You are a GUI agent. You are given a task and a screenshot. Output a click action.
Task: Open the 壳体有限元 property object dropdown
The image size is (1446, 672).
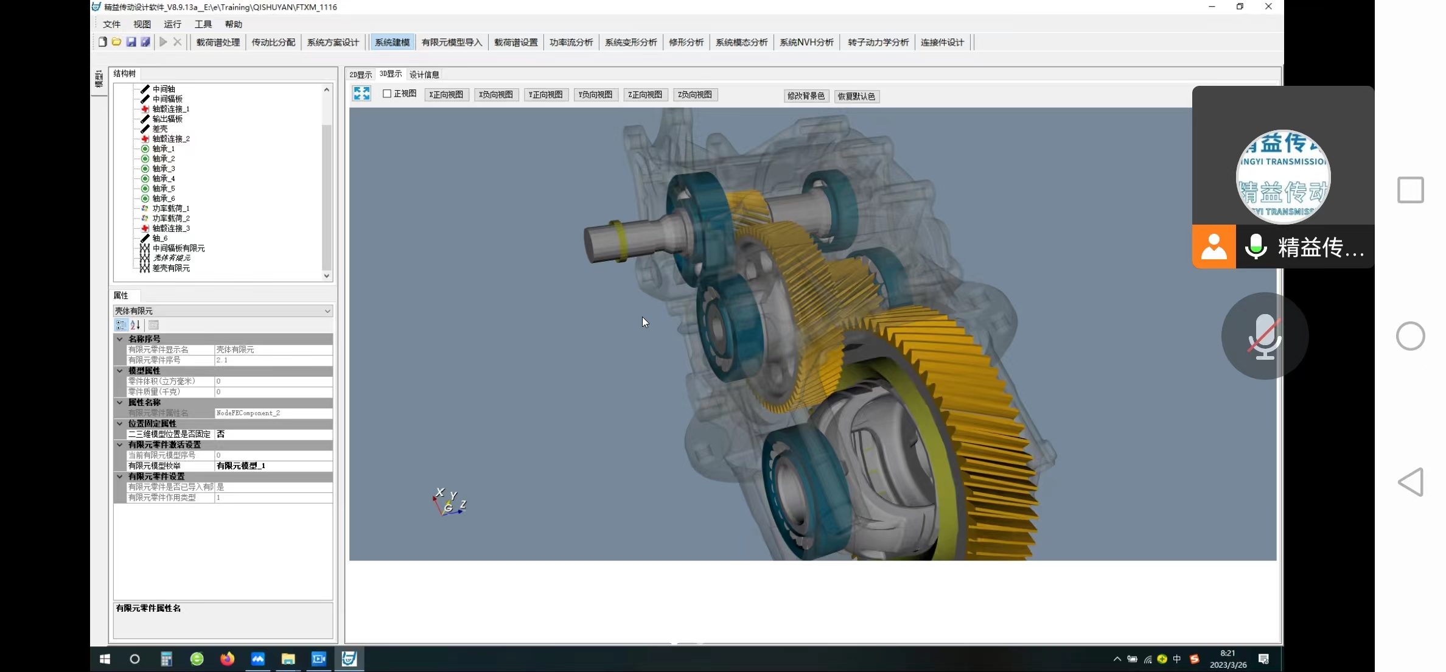tap(327, 311)
